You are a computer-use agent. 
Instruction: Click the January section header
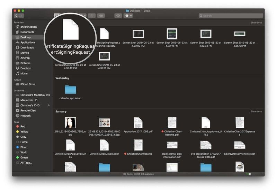61,111
